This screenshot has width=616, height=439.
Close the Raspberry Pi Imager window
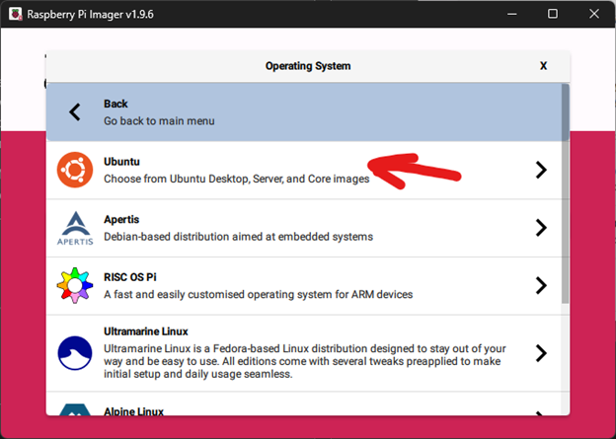pyautogui.click(x=594, y=14)
